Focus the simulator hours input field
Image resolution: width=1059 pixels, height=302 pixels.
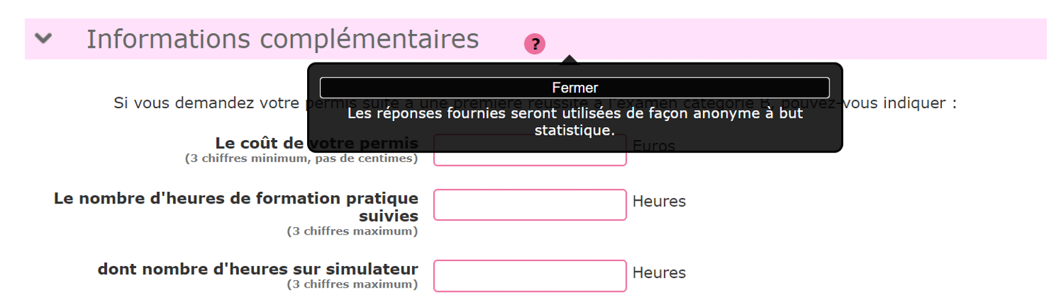tap(530, 275)
